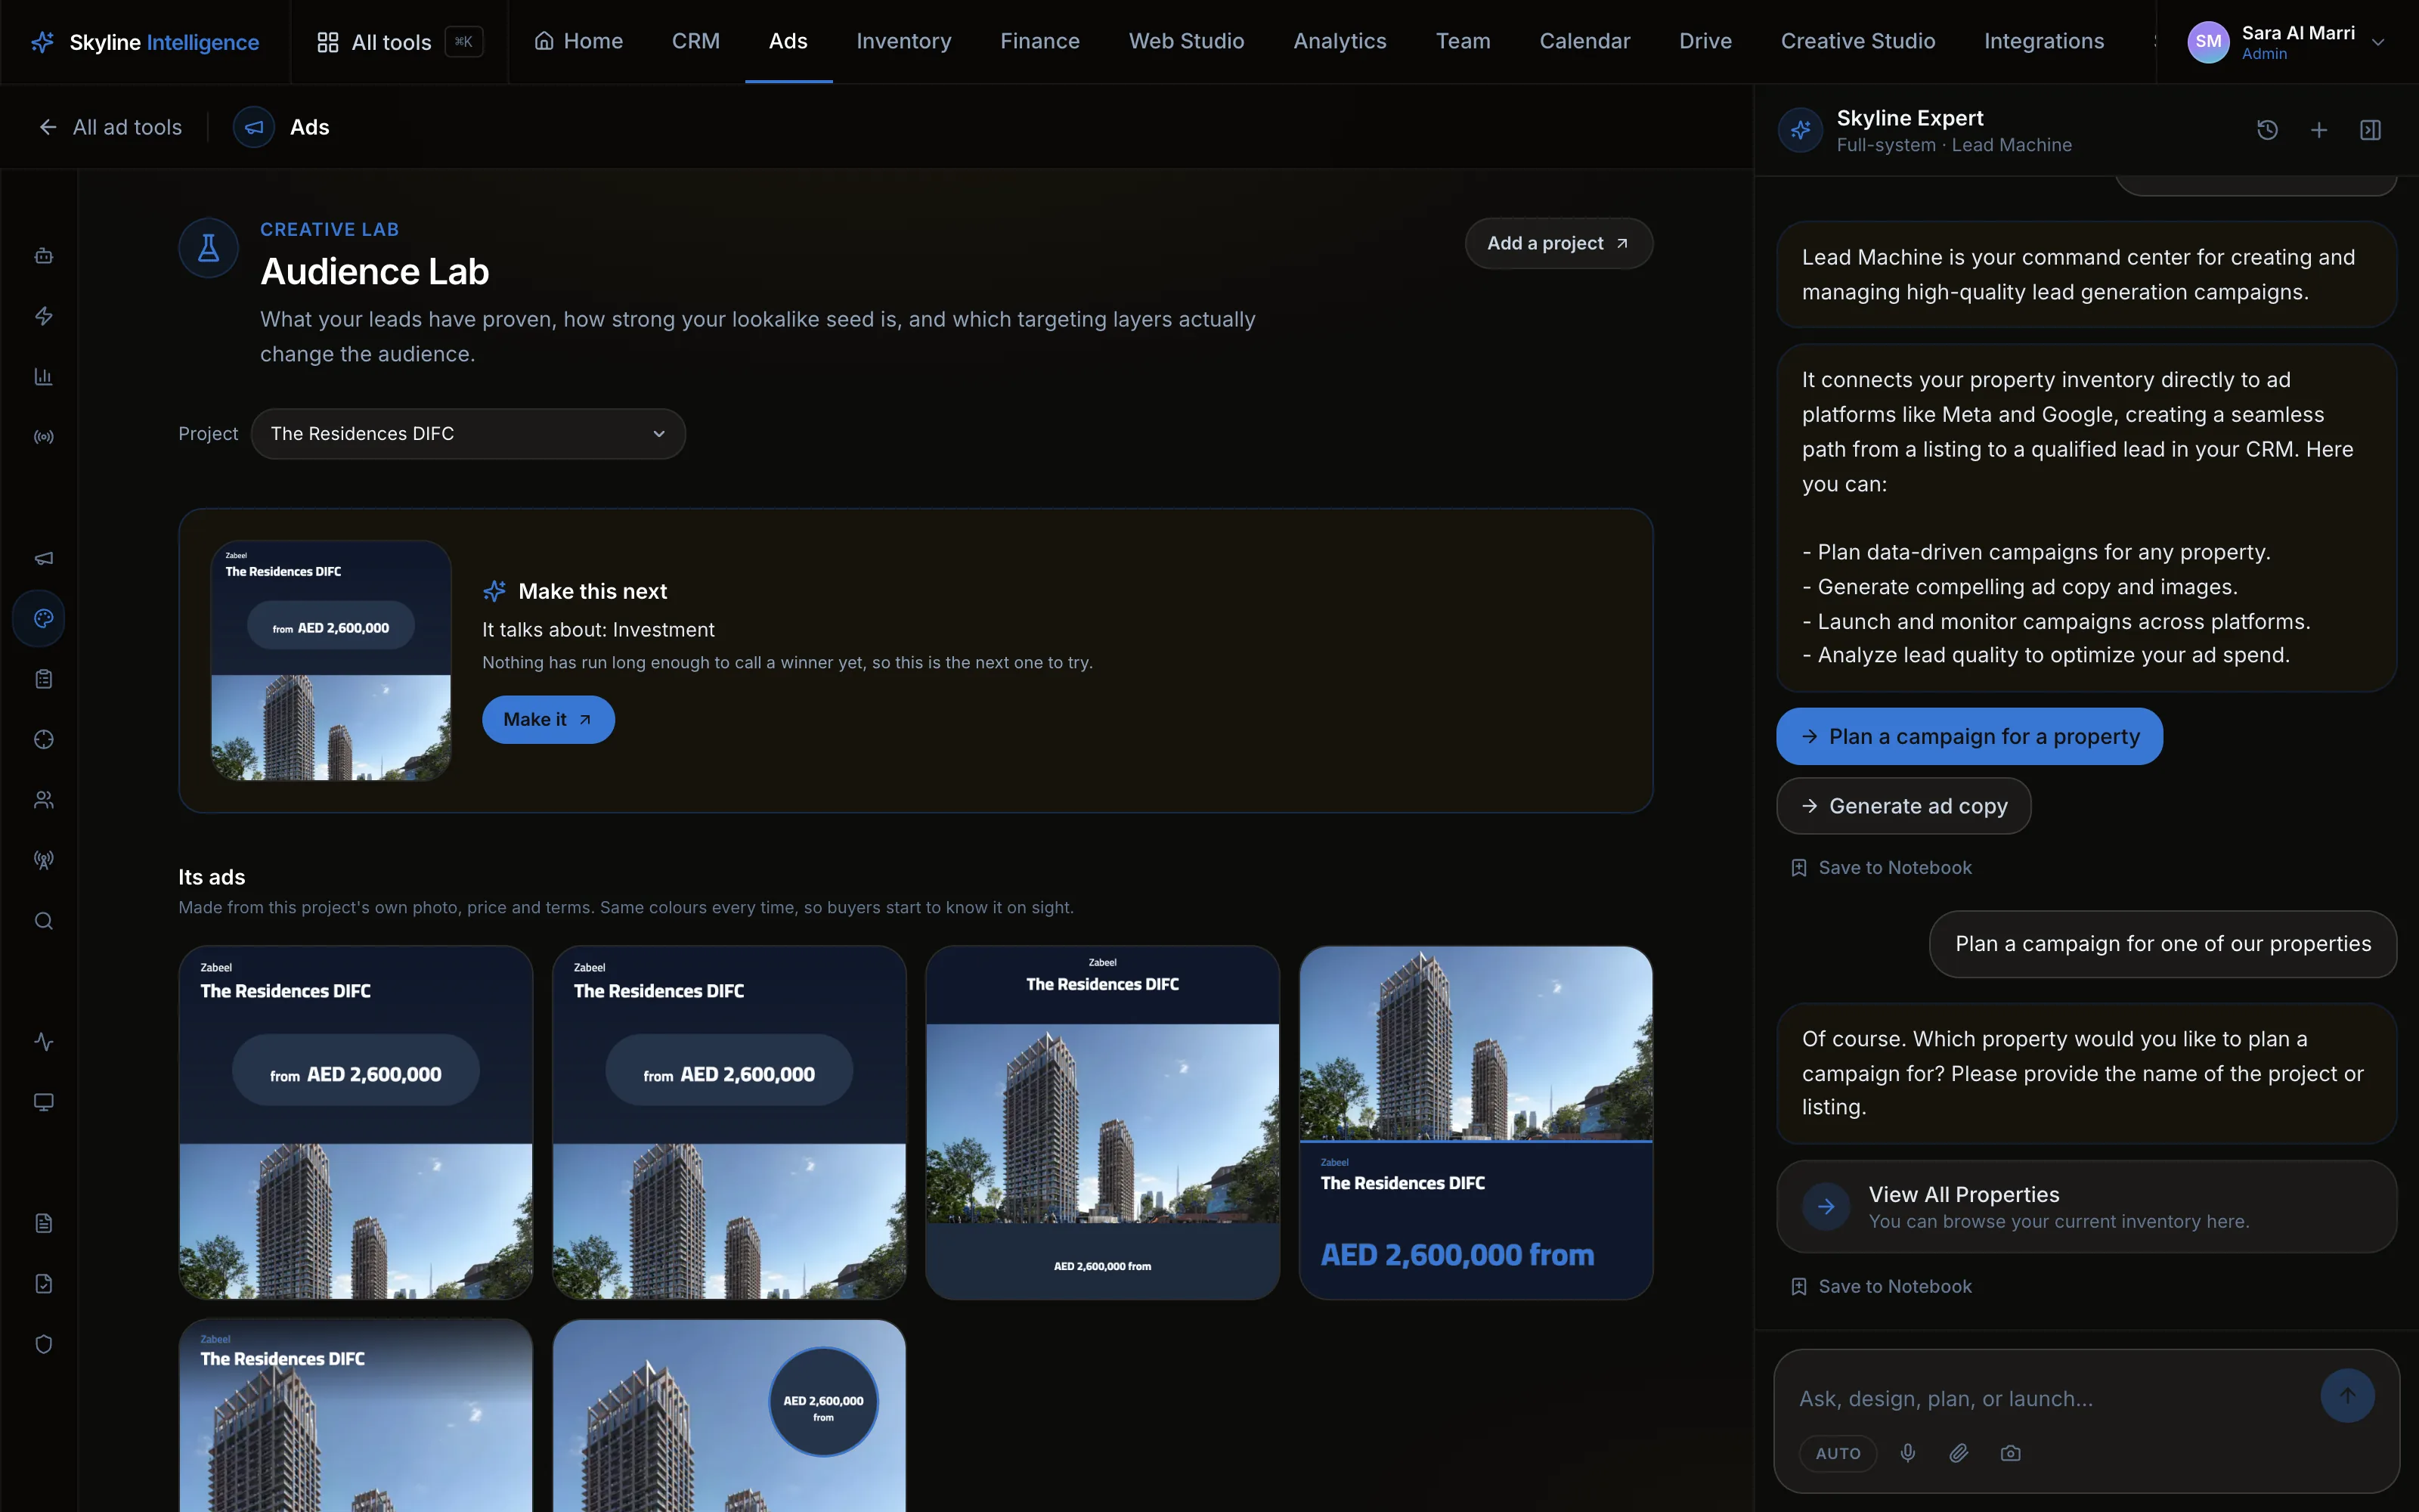Click the Add a project button

coord(1558,243)
